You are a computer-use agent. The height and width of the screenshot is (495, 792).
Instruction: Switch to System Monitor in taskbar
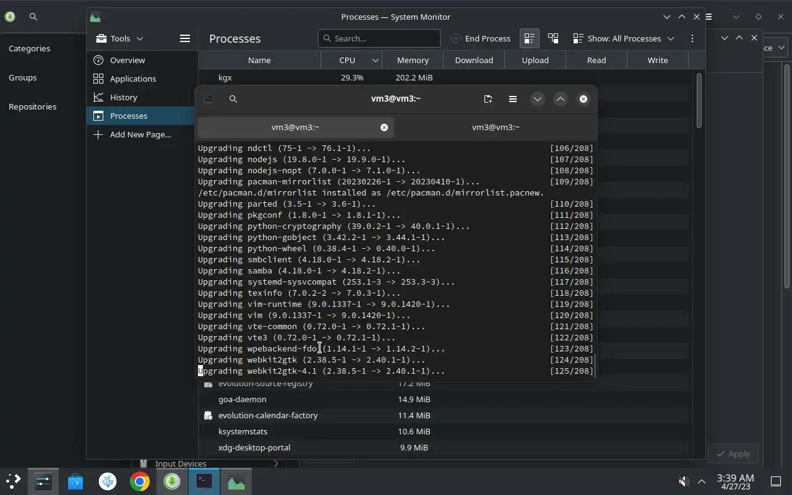236,481
